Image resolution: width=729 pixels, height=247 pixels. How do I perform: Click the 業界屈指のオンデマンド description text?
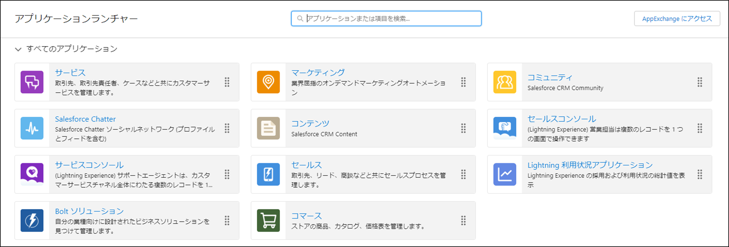[x=368, y=88]
